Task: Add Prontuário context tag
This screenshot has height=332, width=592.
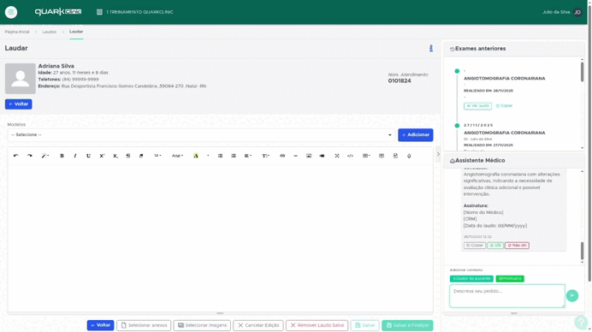Action: (x=510, y=279)
